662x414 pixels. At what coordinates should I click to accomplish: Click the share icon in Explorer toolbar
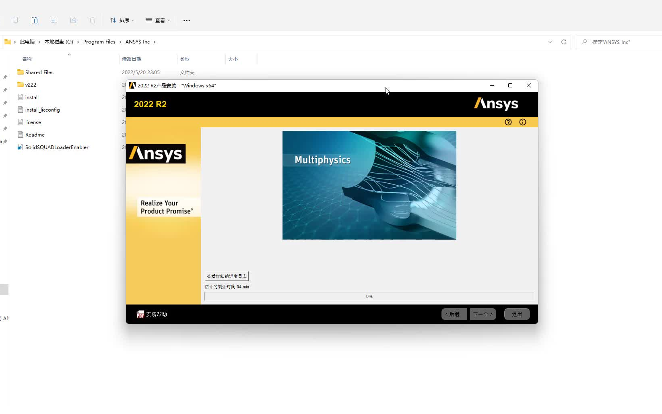[x=73, y=20]
